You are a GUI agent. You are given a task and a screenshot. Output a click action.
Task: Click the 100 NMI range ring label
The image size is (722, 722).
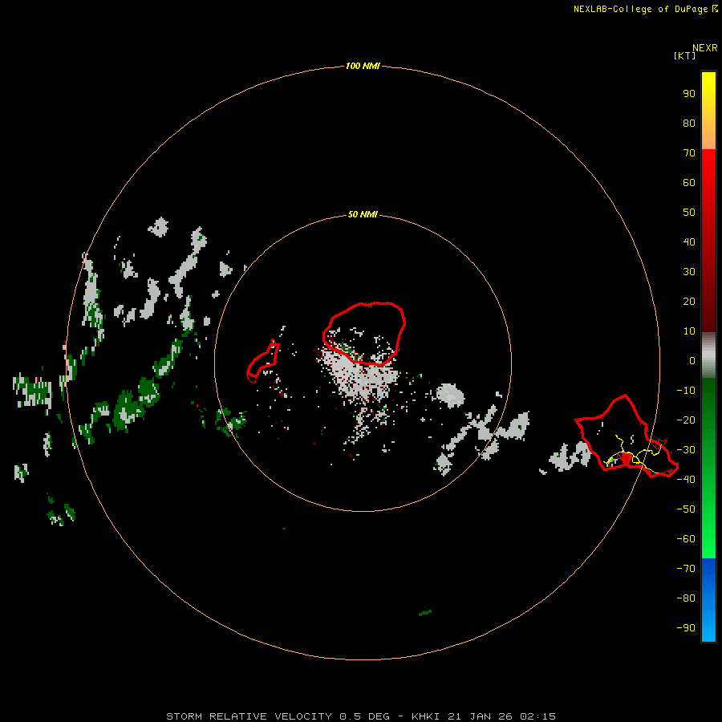[x=363, y=66]
